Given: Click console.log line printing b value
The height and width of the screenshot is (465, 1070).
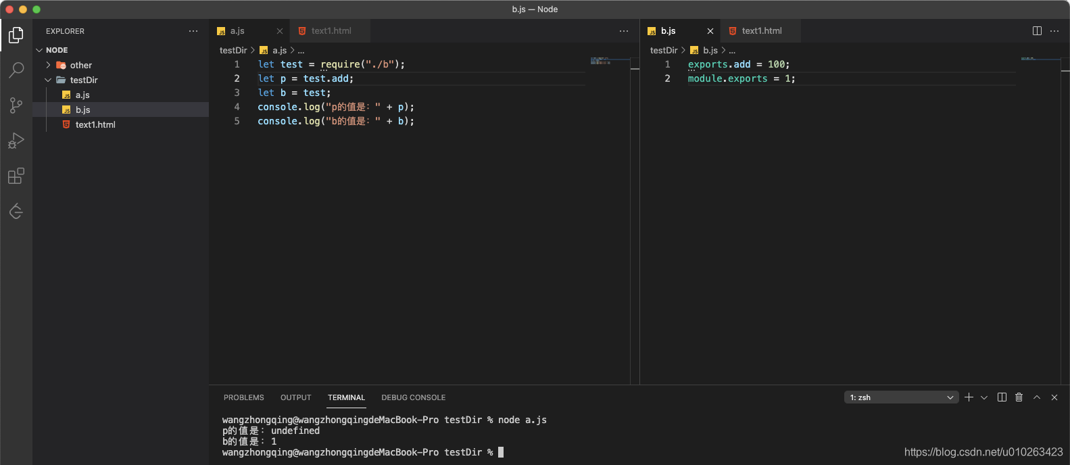Looking at the screenshot, I should [x=336, y=121].
